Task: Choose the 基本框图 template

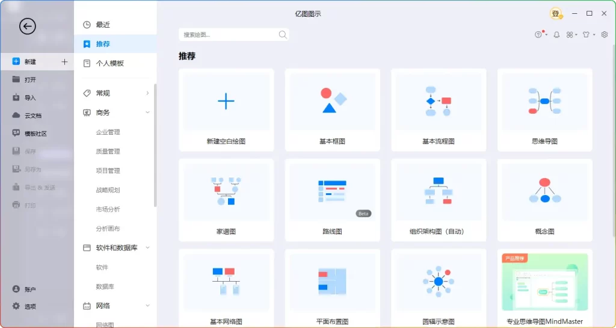Action: [x=332, y=110]
